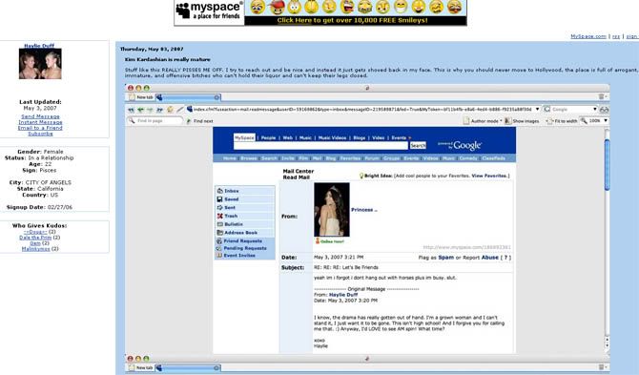Click the Rewind navigation icon in the upper browser toolbar
This screenshot has width=639, height=375.
pos(131,110)
